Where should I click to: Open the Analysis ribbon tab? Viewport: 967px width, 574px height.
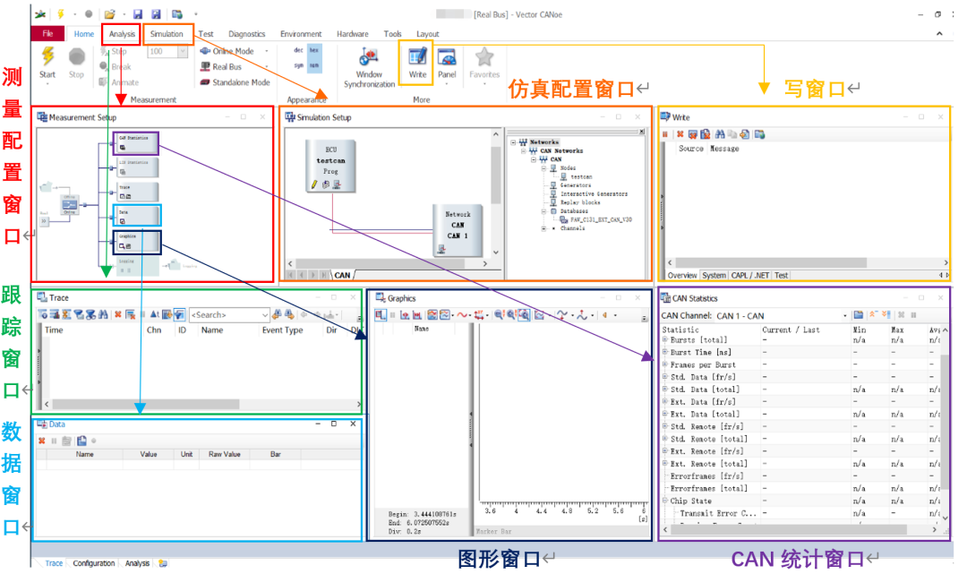pos(122,34)
